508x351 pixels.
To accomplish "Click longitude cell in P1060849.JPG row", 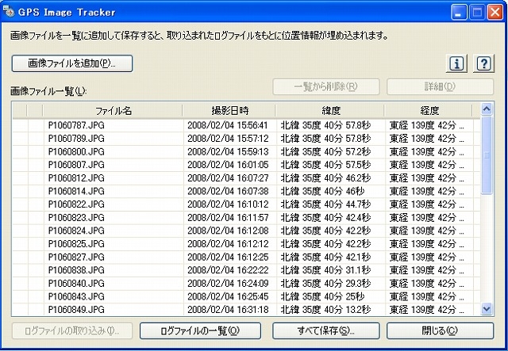I will (427, 310).
